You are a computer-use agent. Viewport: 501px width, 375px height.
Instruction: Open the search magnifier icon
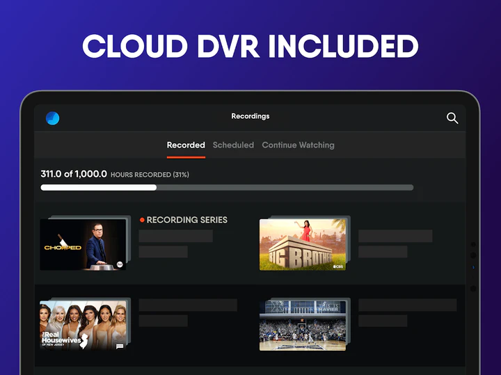[452, 118]
